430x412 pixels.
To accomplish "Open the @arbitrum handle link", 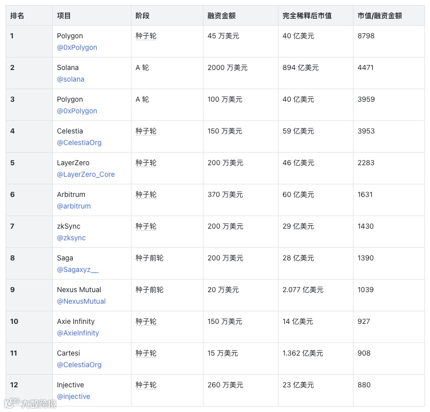I will [74, 206].
